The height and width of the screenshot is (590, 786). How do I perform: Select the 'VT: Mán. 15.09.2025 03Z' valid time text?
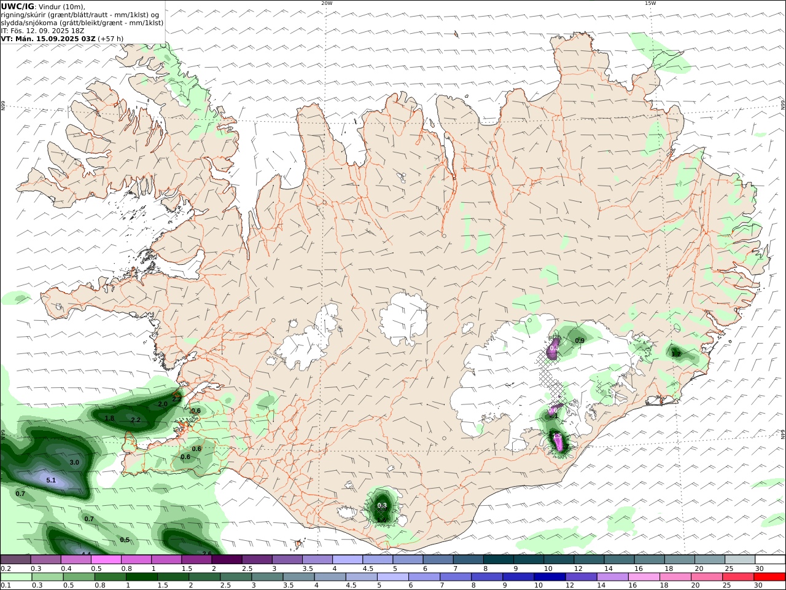pos(48,38)
